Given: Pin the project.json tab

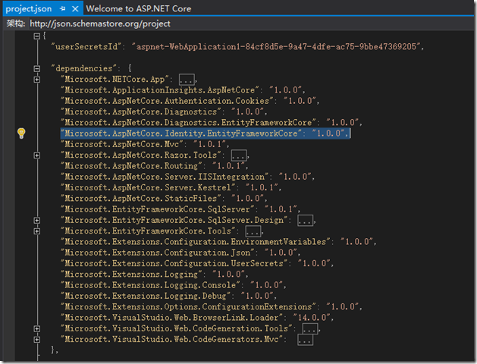Looking at the screenshot, I should tap(63, 9).
